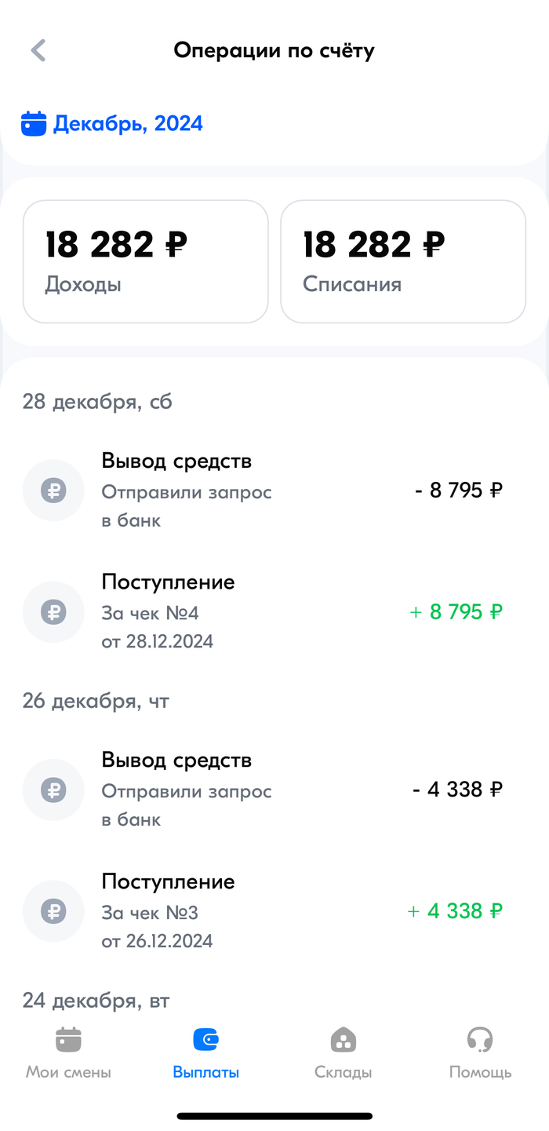Tap ruble icon beside 8 795 withdrawal
The height and width of the screenshot is (1131, 549).
tap(53, 491)
